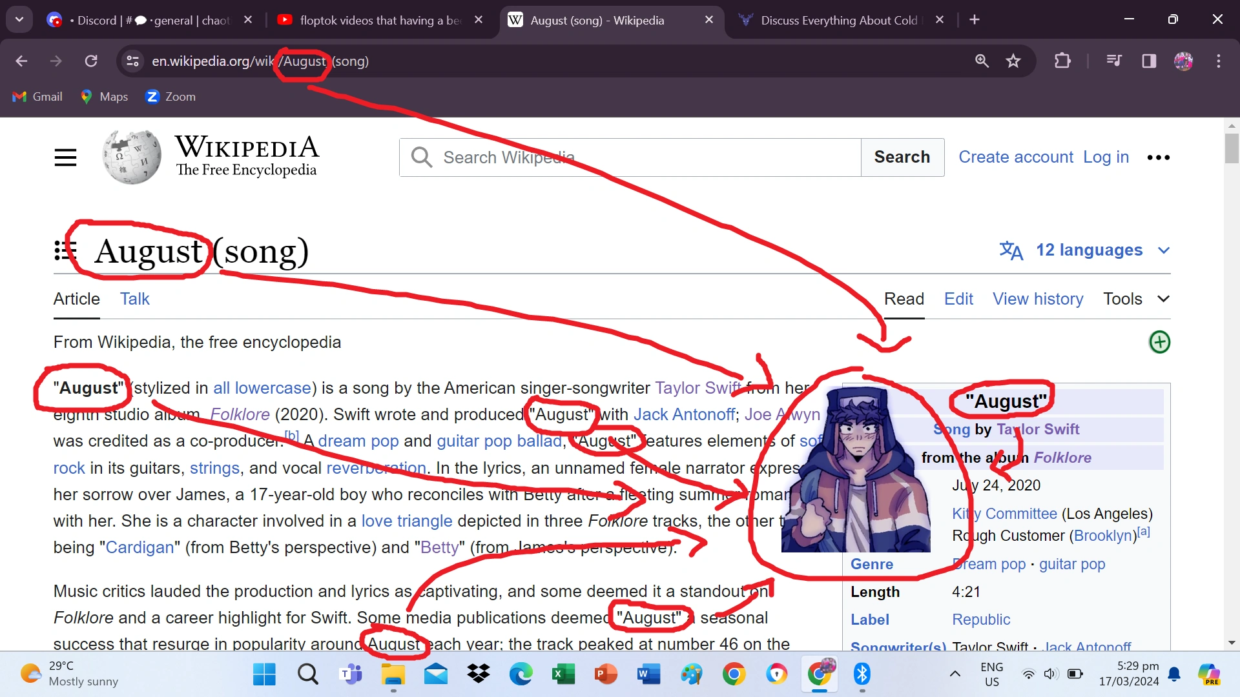Open the Wikipedia hamburger menu
This screenshot has width=1240, height=697.
(65, 157)
